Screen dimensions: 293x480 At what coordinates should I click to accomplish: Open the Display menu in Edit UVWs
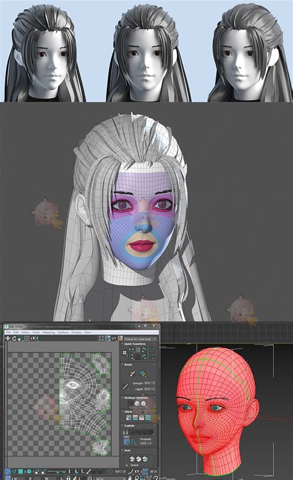pos(77,333)
